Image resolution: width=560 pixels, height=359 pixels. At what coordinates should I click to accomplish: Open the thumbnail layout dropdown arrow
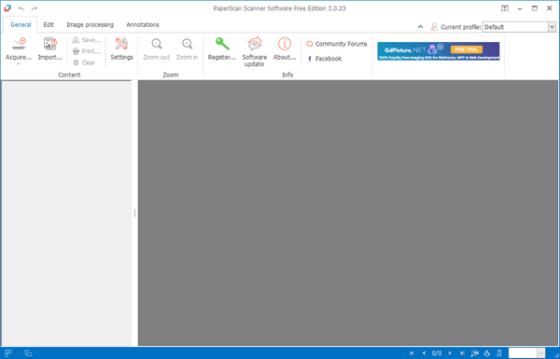(17, 353)
